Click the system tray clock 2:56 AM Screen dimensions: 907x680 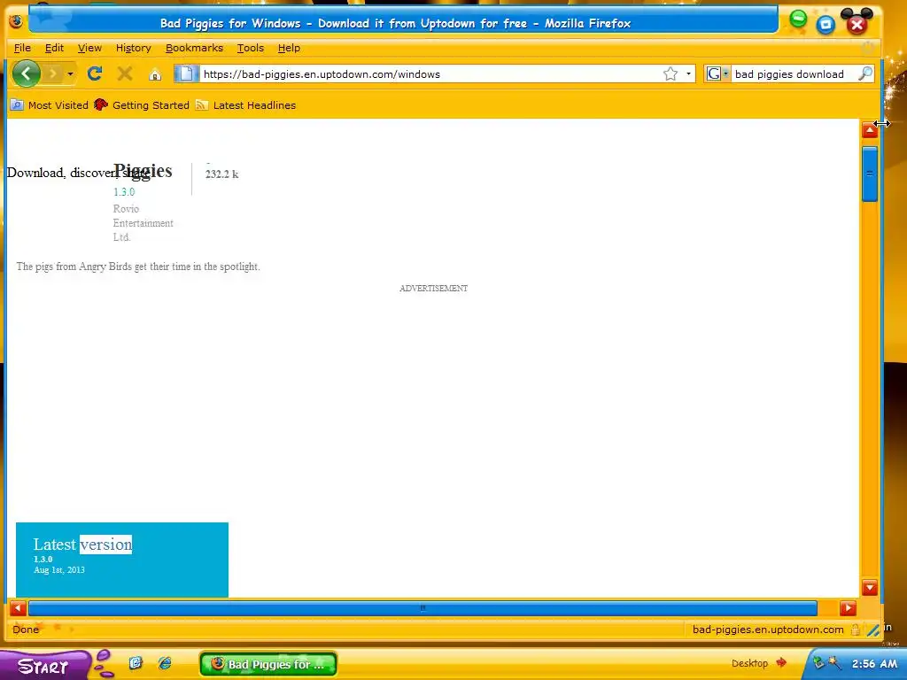tap(874, 664)
